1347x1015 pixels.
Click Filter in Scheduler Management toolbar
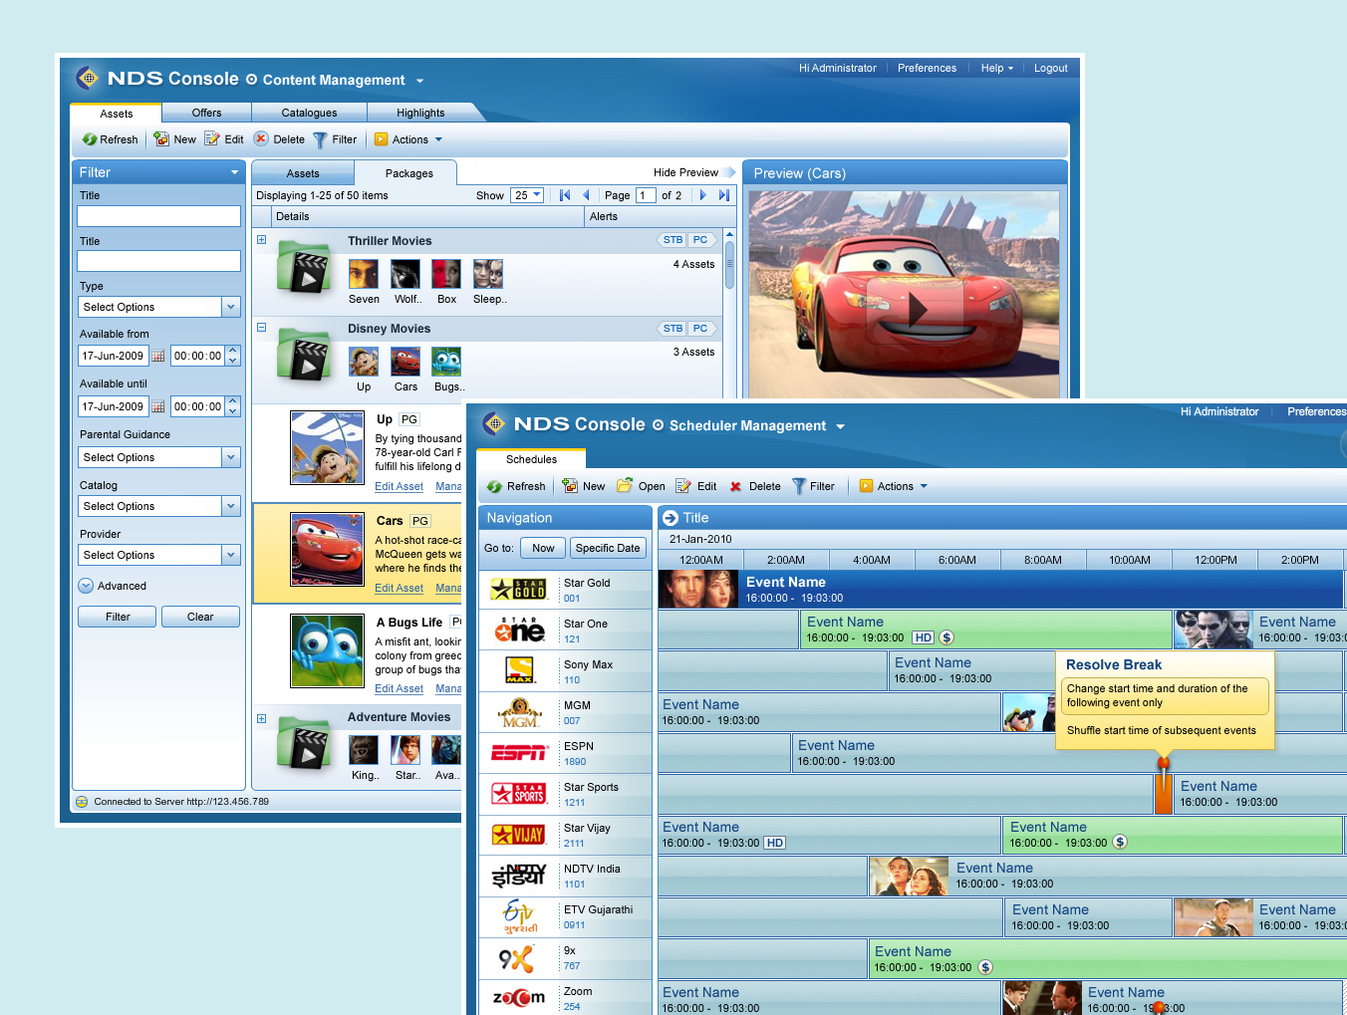814,486
